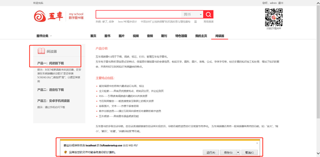This screenshot has width=320, height=157.
Task: Click the security shield warning icon
Action: [x=65, y=152]
